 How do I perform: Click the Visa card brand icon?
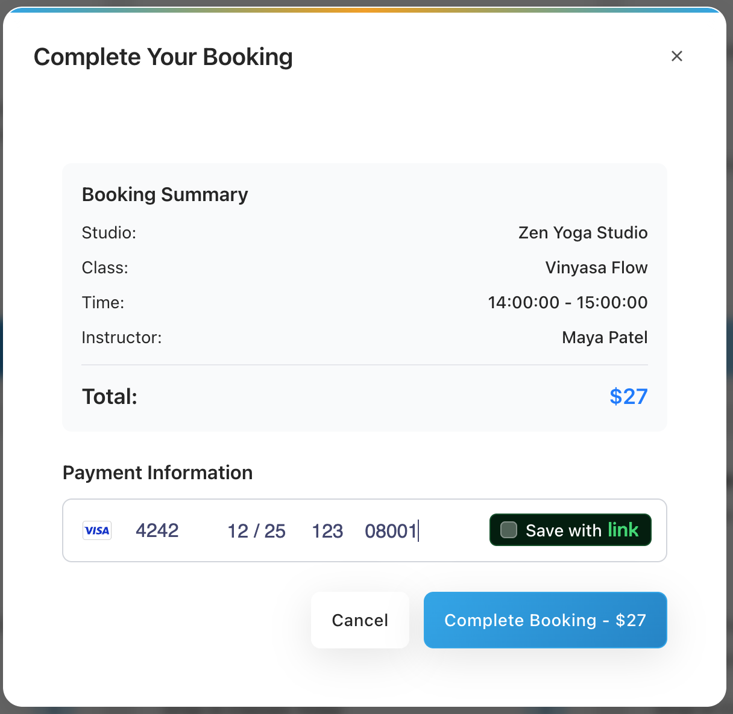[96, 530]
